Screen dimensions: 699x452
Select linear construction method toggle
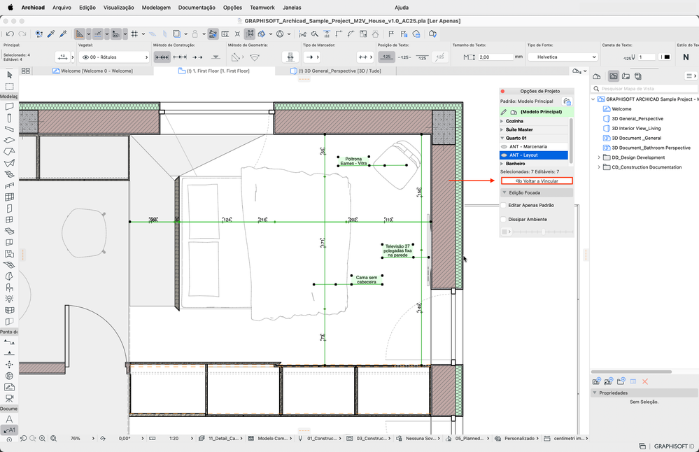tap(162, 57)
